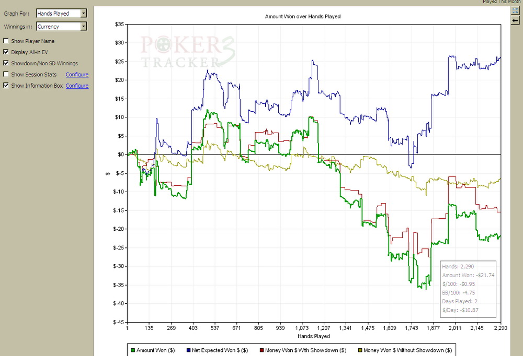Click the blue four-squares graph layout icon

point(515,10)
